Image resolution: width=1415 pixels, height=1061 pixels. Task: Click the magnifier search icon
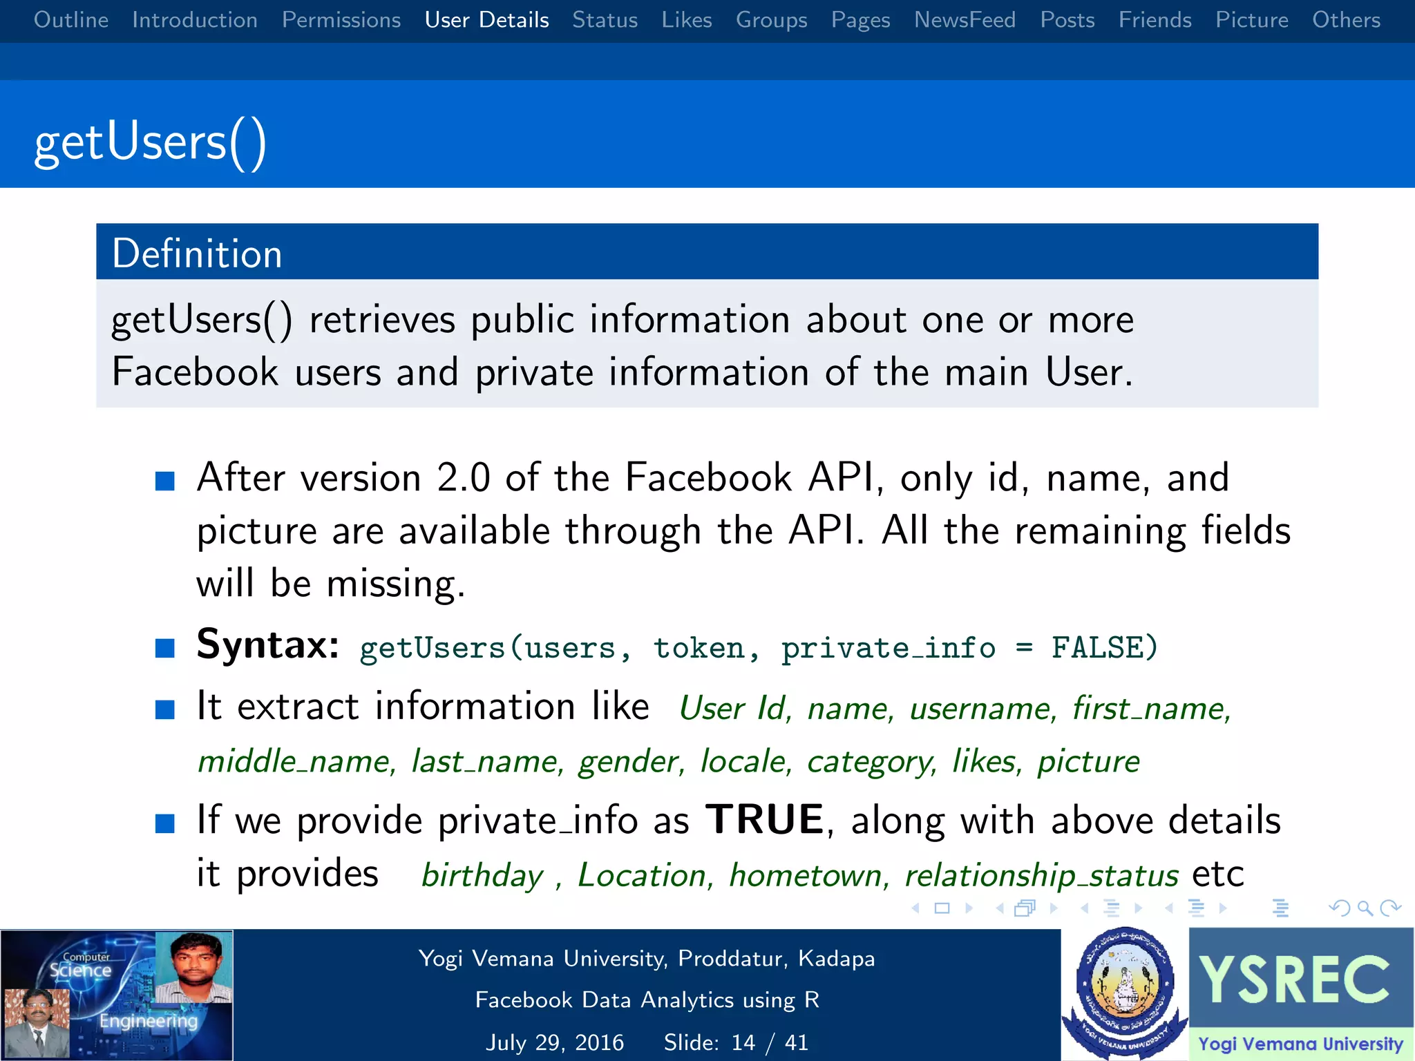point(1365,908)
